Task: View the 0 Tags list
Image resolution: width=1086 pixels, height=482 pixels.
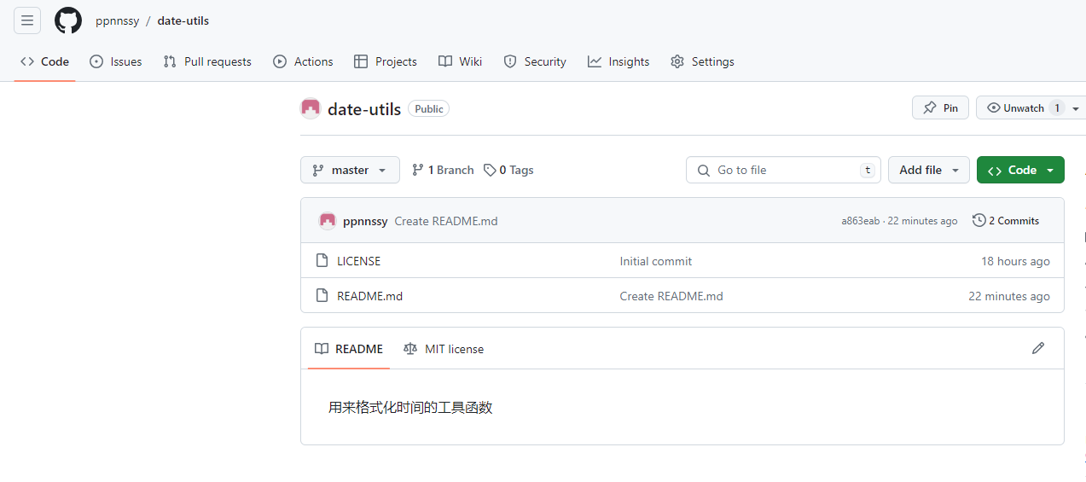Action: (508, 170)
